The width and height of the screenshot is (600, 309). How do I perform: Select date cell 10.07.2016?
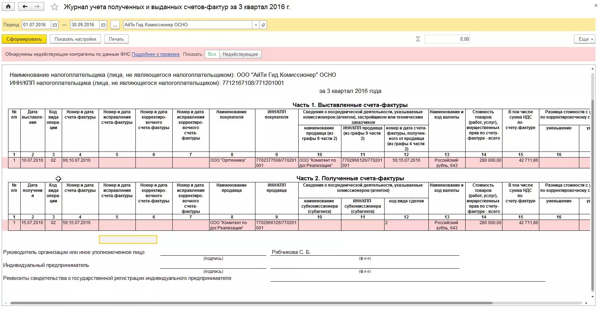tap(33, 163)
